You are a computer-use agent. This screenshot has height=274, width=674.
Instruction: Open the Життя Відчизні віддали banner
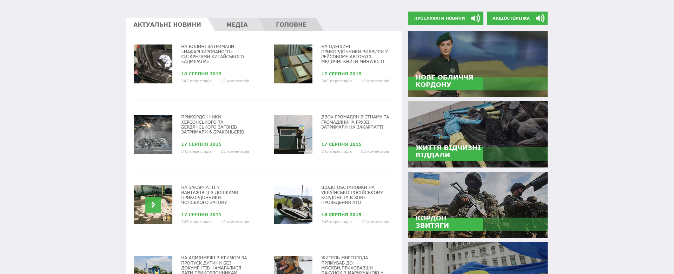coord(478,134)
